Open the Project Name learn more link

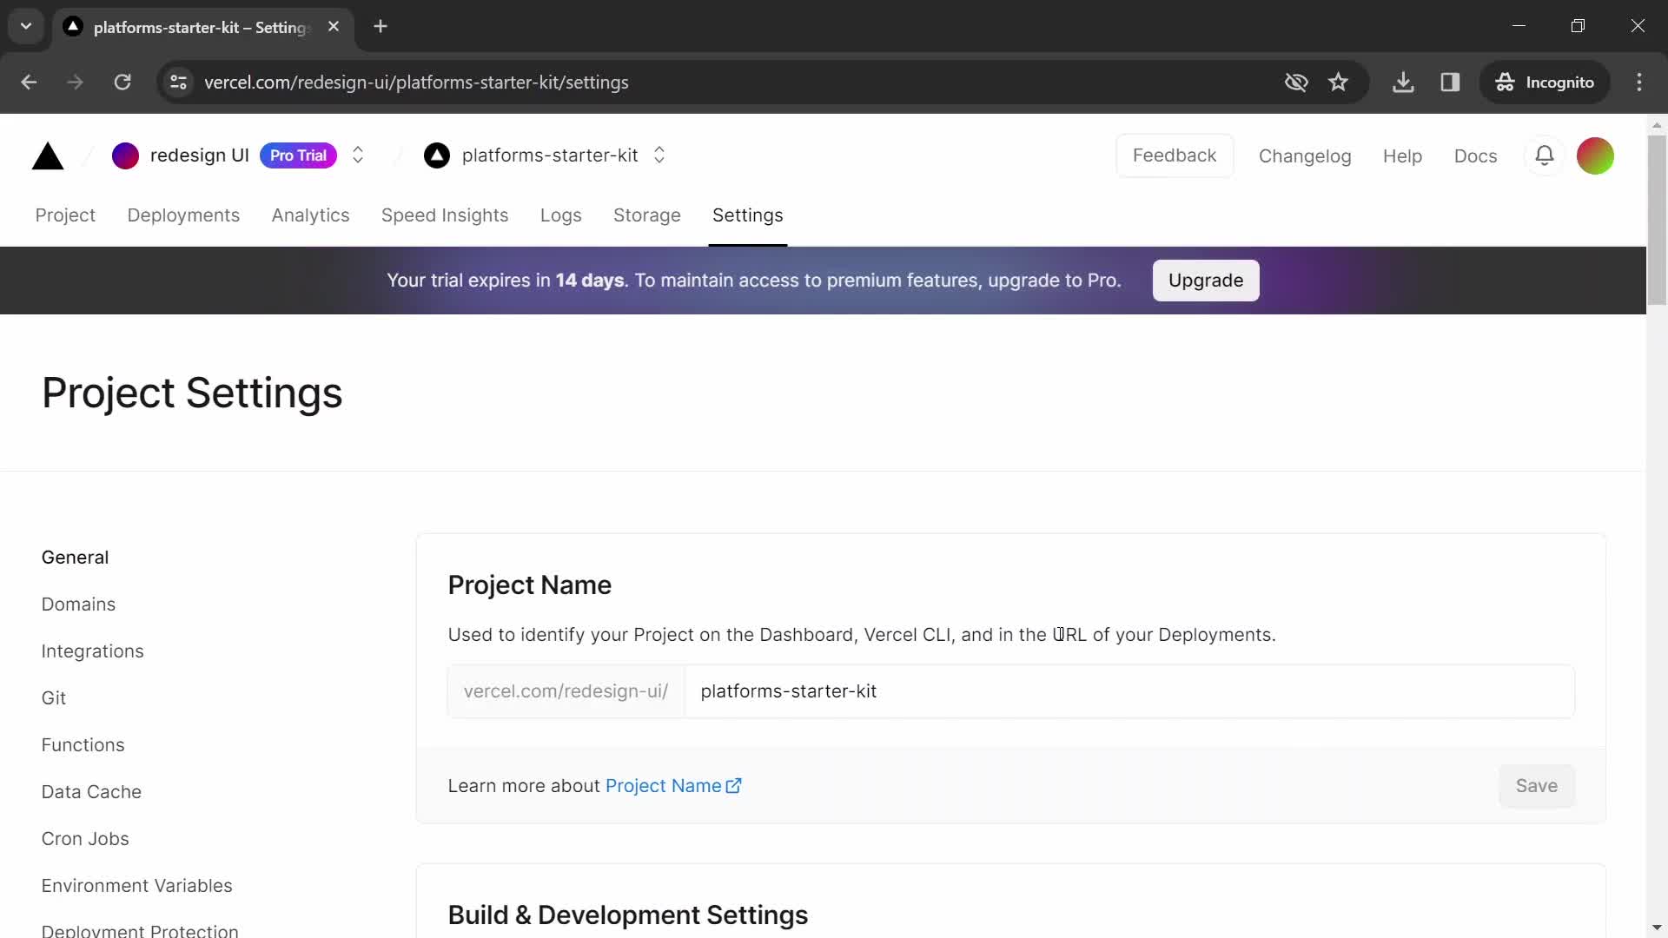tap(673, 786)
